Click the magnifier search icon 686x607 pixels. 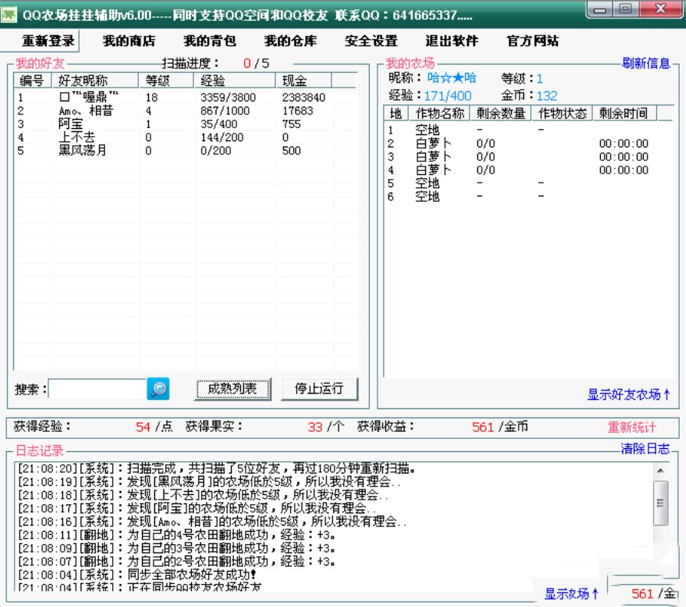point(159,389)
